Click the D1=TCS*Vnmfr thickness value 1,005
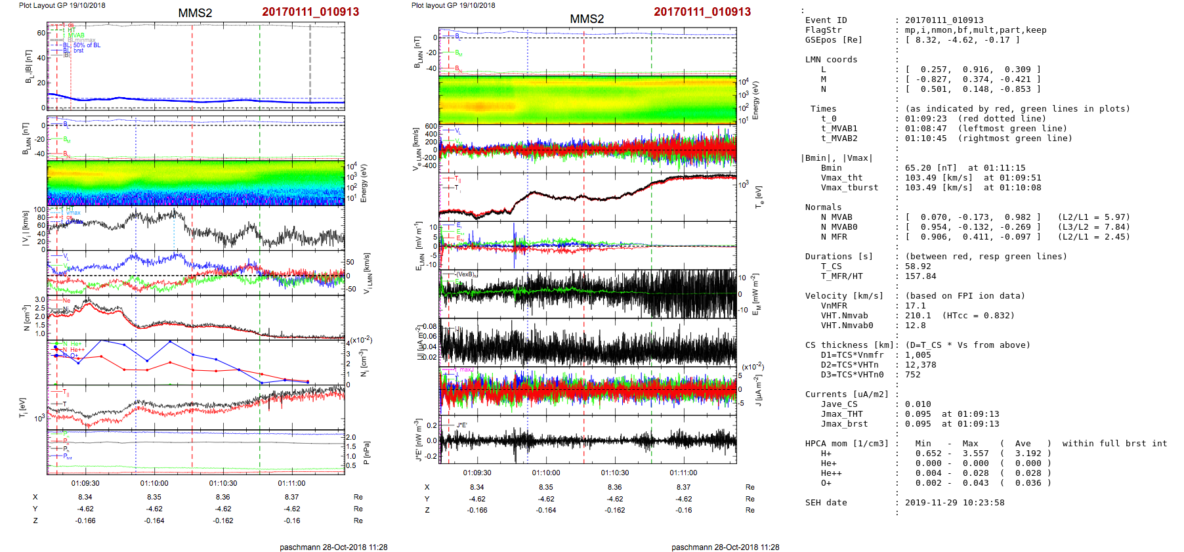This screenshot has width=1184, height=552. pyautogui.click(x=918, y=355)
